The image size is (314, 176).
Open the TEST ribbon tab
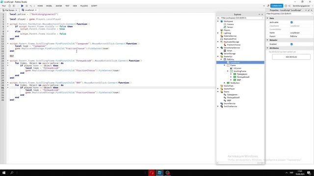(67, 6)
